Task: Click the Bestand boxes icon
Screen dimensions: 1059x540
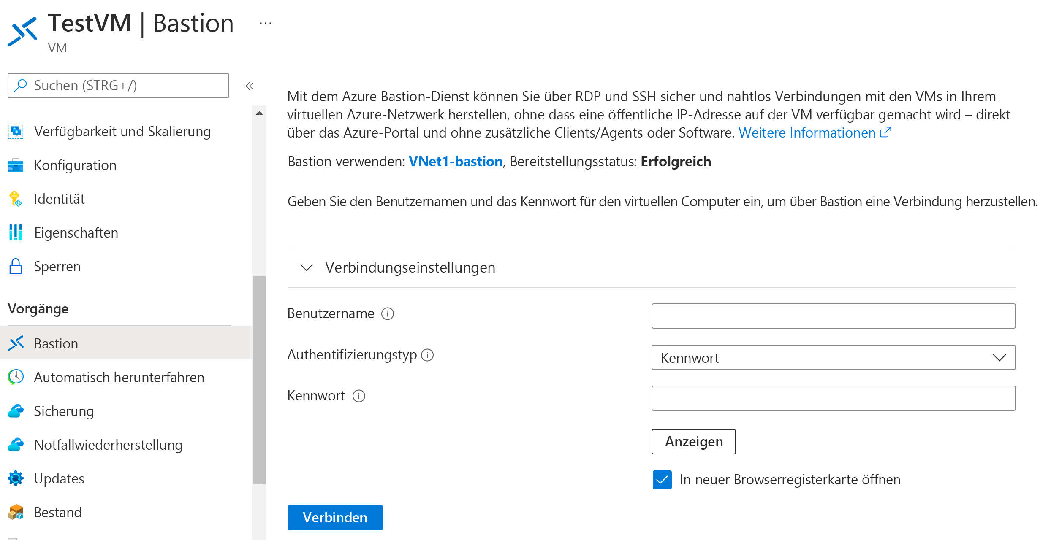Action: (16, 512)
